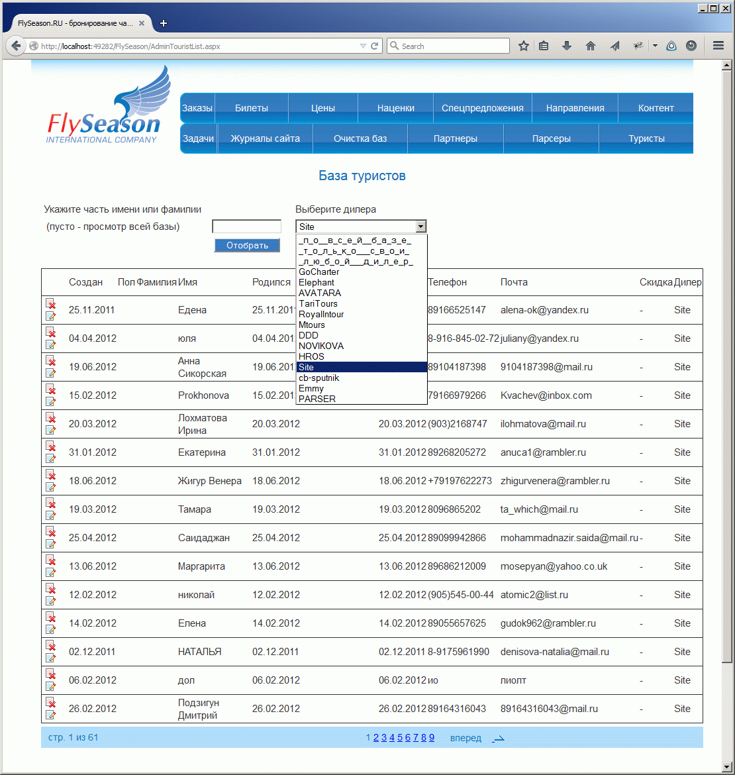
Task: Open the Заказы menu tab
Action: point(197,108)
